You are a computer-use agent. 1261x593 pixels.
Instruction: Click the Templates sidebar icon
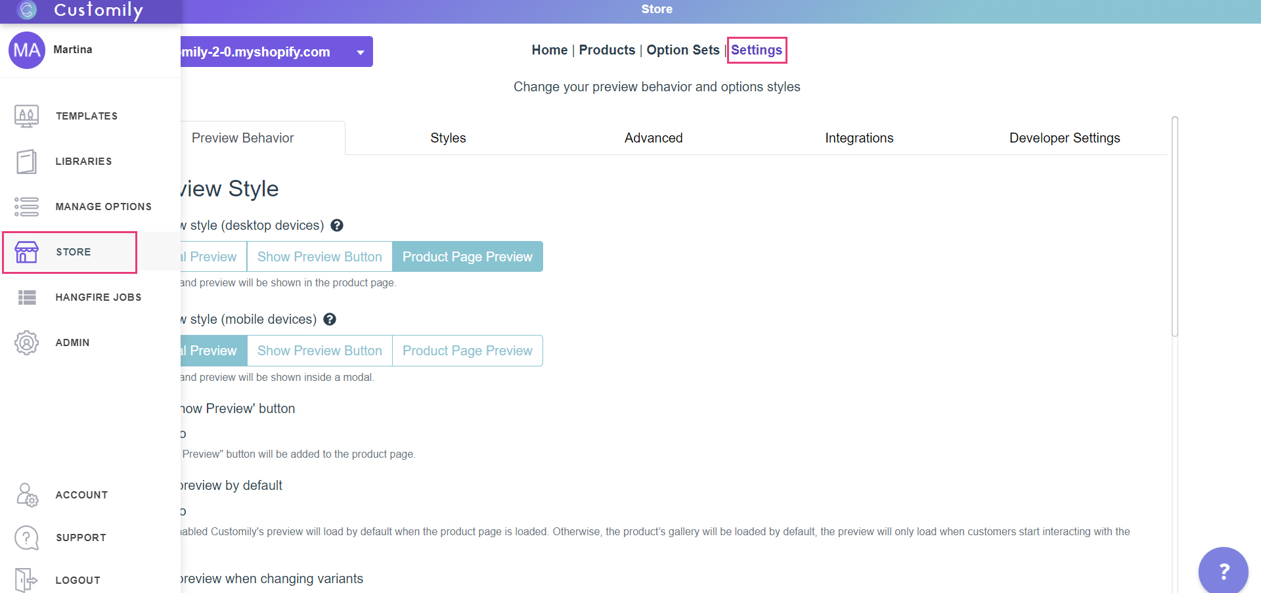coord(26,116)
